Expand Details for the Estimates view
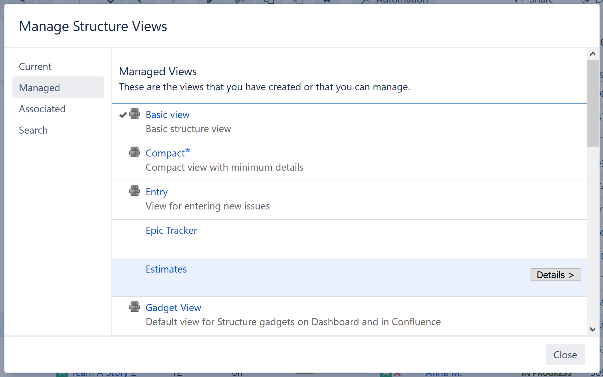The image size is (603, 377). (x=555, y=275)
